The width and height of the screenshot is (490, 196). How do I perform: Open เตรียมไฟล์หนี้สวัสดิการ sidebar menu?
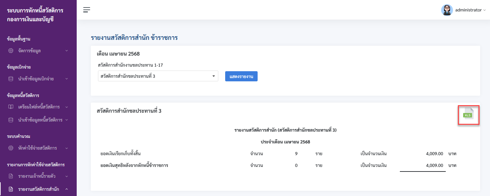click(x=38, y=107)
